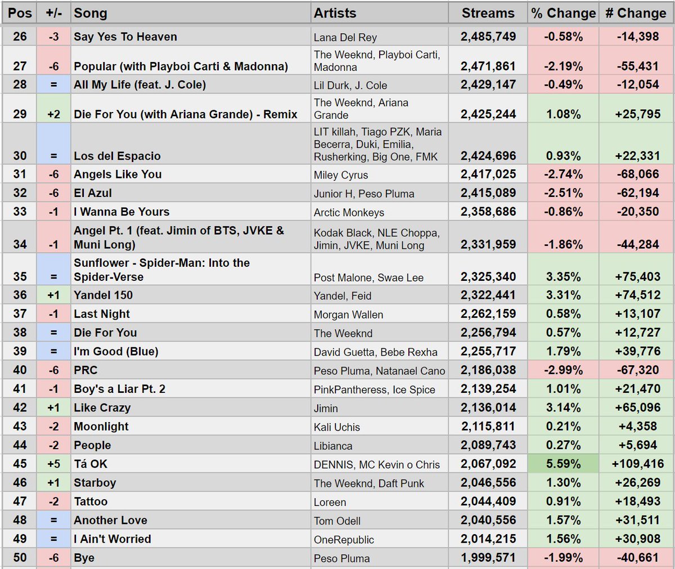Click the # Change column header
The height and width of the screenshot is (569, 675).
[636, 13]
